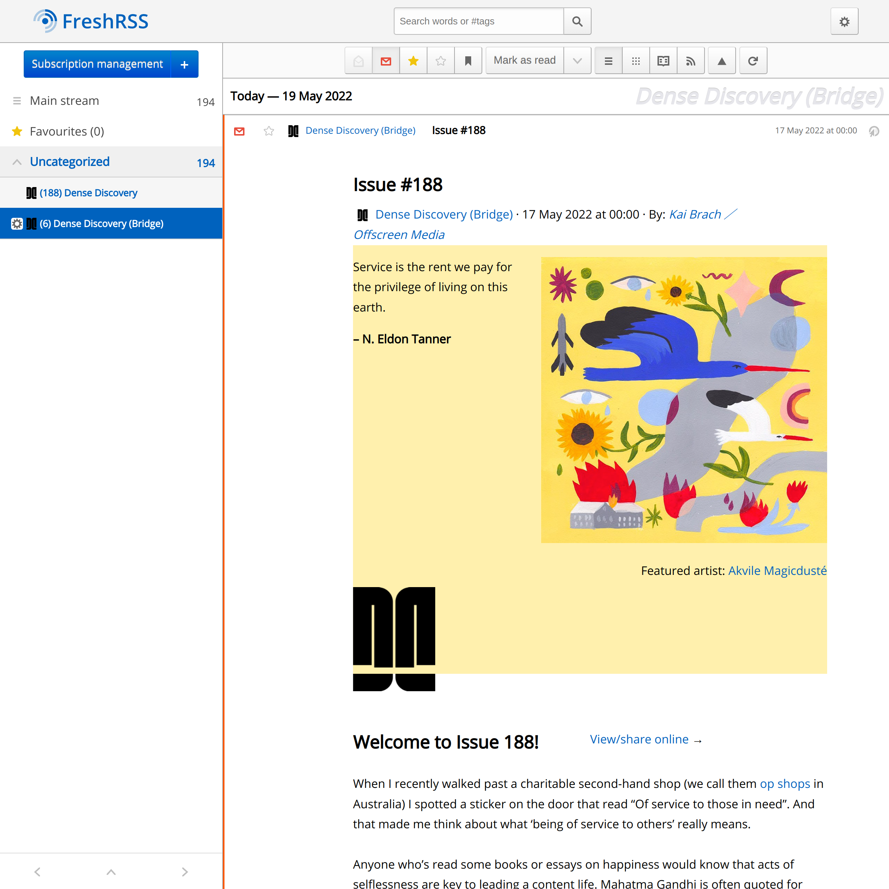
Task: Toggle show unread articles filter
Action: [x=386, y=60]
